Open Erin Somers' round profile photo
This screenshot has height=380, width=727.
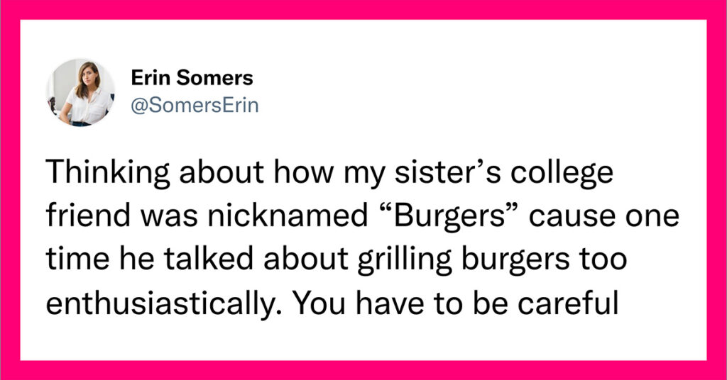[x=80, y=93]
